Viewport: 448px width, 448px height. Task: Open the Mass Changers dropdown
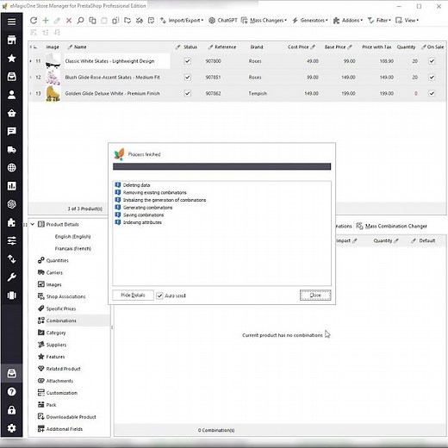coord(264,21)
